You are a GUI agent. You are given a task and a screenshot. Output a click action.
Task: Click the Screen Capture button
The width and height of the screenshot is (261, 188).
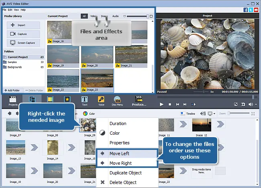coord(23,43)
